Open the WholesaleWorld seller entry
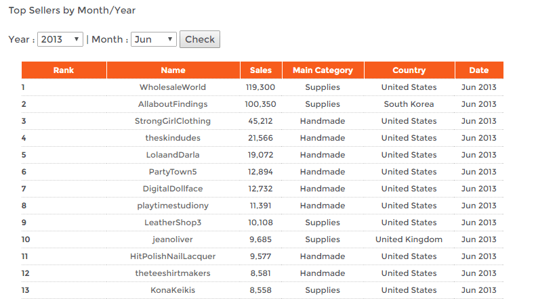Image resolution: width=536 pixels, height=299 pixels. pyautogui.click(x=173, y=87)
